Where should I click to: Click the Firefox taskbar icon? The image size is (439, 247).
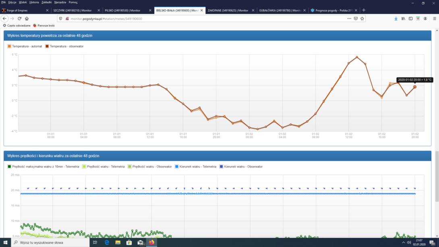pos(151,243)
